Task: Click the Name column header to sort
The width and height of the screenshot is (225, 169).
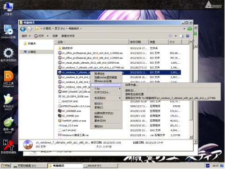Action: 92,42
